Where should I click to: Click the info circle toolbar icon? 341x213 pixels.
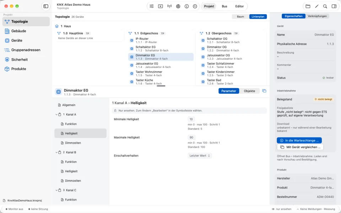[186, 6]
